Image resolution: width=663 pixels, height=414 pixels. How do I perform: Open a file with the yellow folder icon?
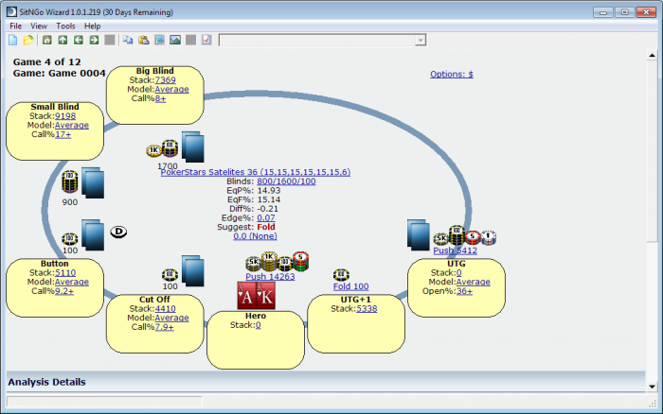click(x=28, y=40)
